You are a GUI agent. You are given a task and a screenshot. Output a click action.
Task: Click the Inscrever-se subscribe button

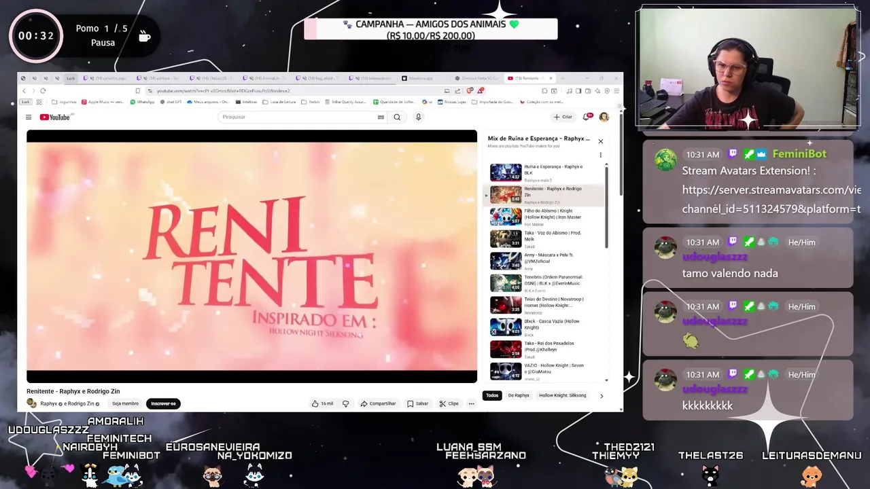(x=163, y=403)
